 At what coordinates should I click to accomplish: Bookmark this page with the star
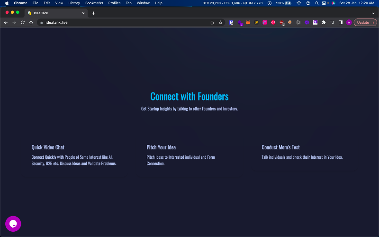coord(220,22)
